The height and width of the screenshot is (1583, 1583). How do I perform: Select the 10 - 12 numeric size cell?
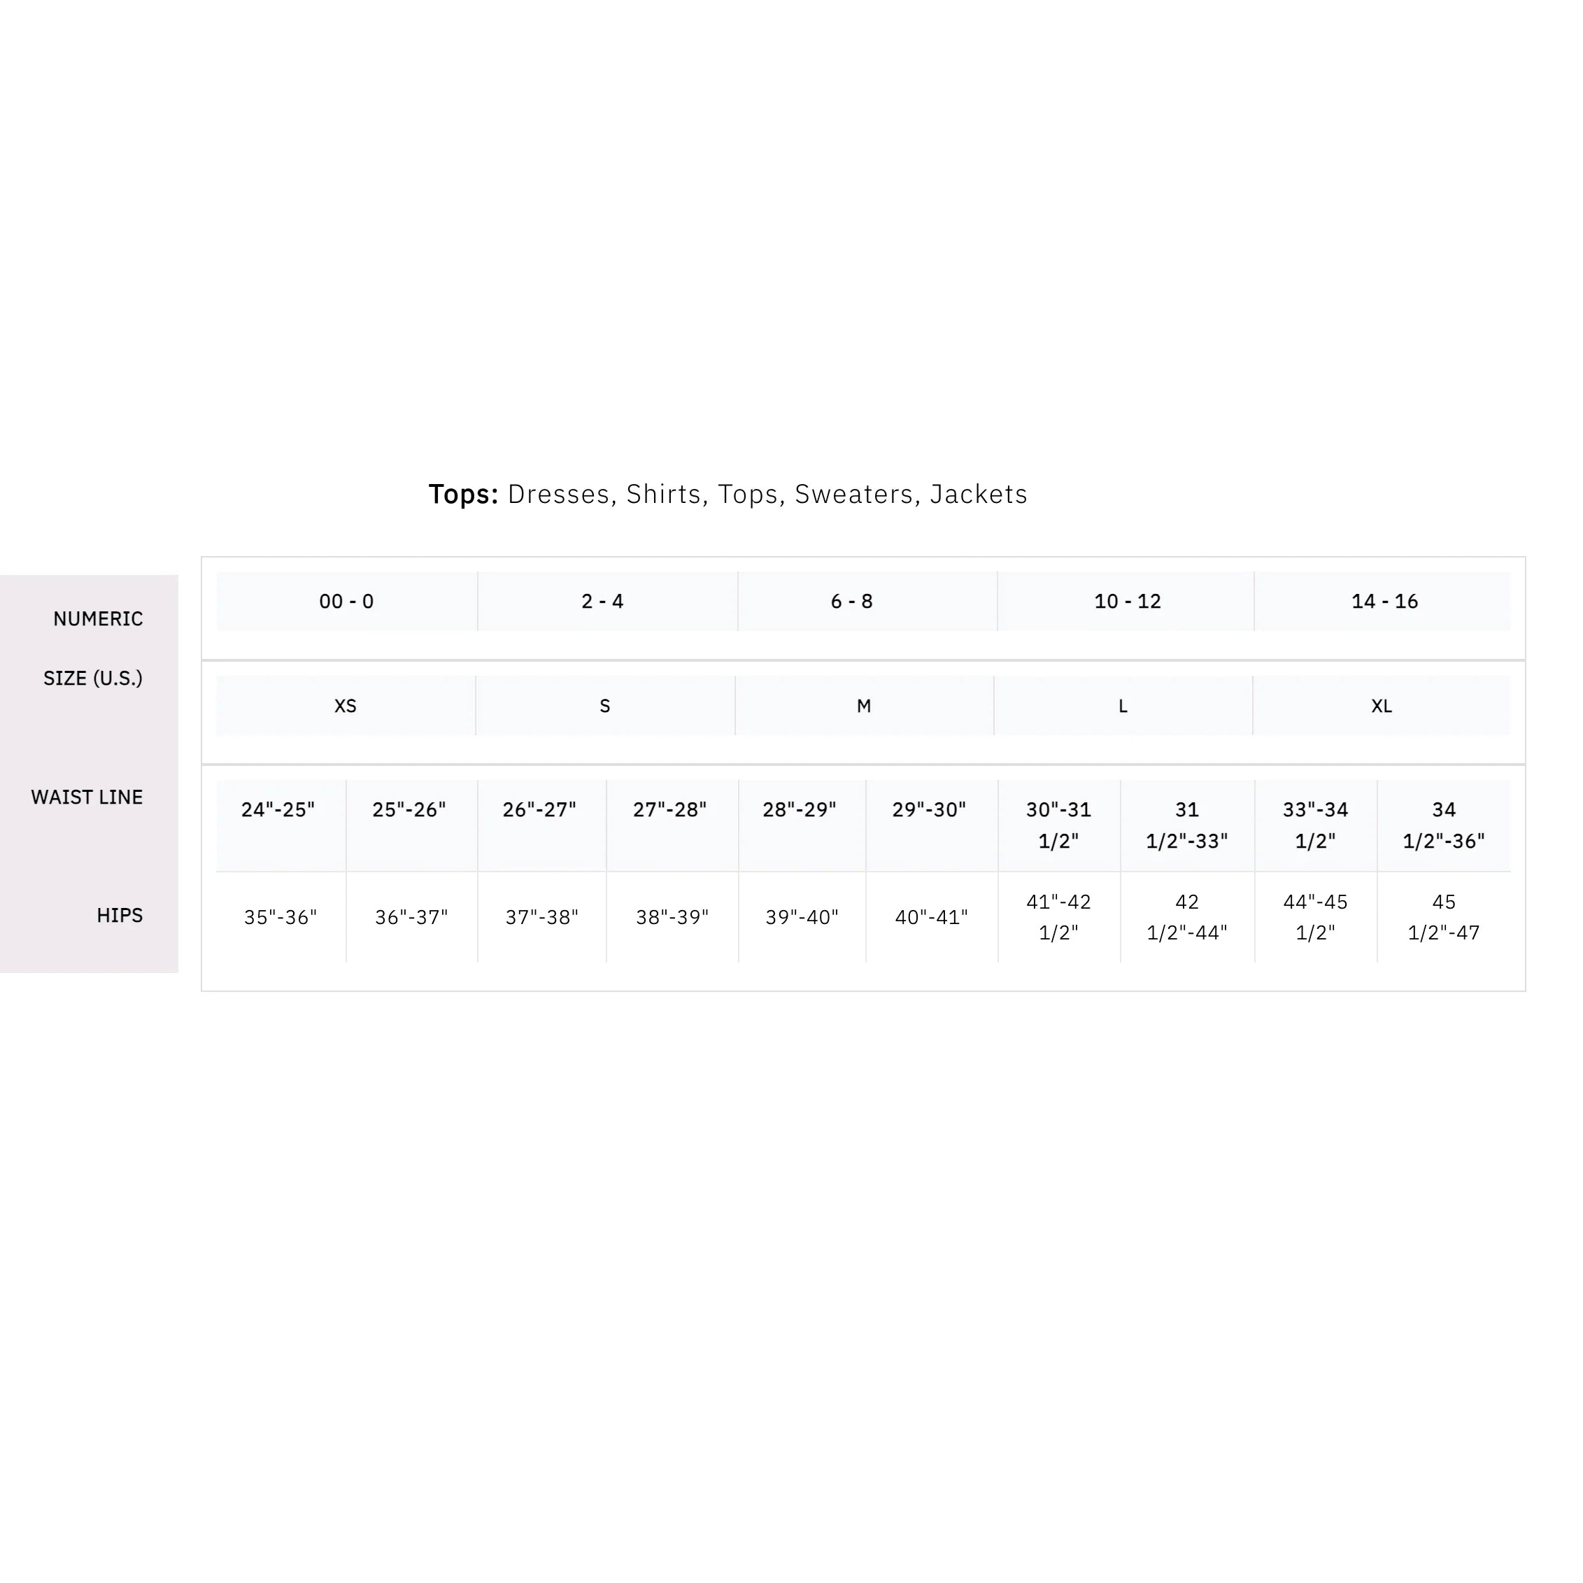[x=1128, y=602]
